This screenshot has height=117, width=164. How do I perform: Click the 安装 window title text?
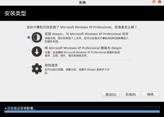tap(82, 2)
